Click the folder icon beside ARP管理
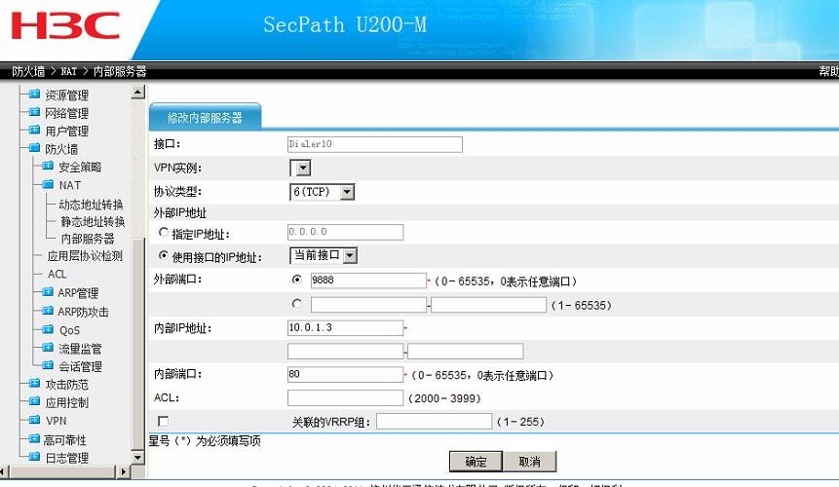839x487 pixels. coord(48,292)
